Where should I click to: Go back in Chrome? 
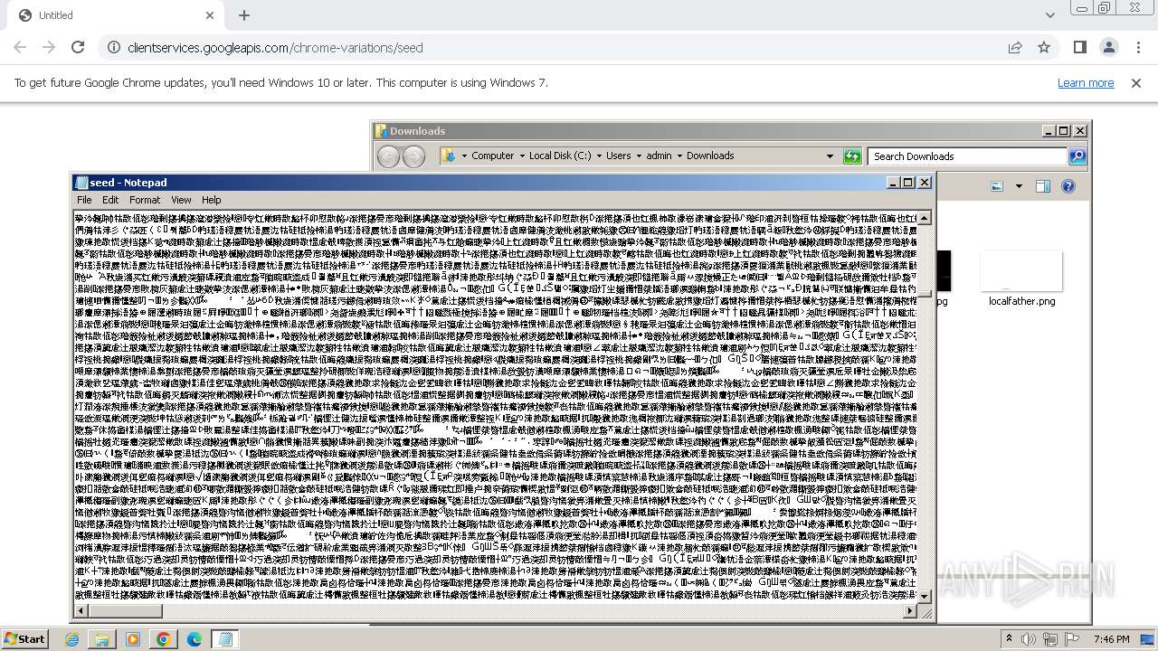click(20, 47)
